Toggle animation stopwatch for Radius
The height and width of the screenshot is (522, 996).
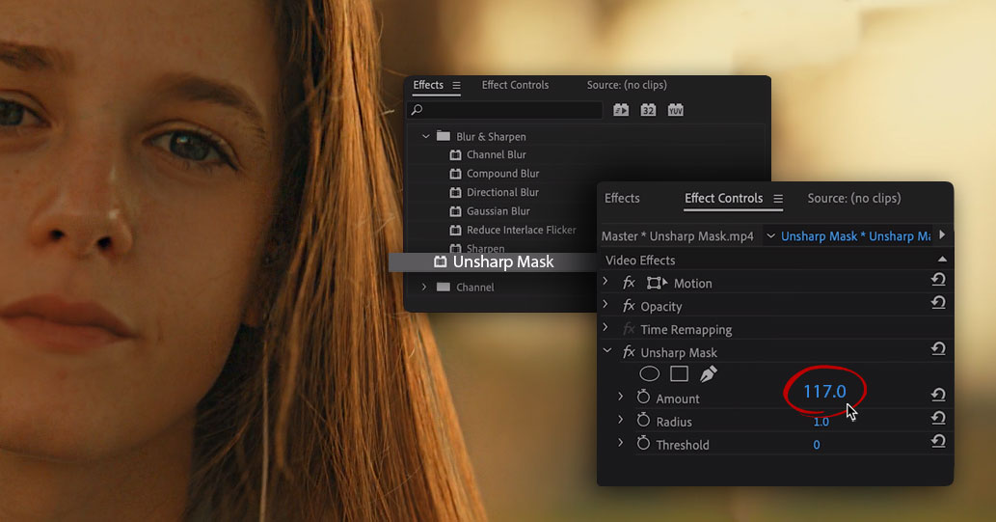[643, 421]
